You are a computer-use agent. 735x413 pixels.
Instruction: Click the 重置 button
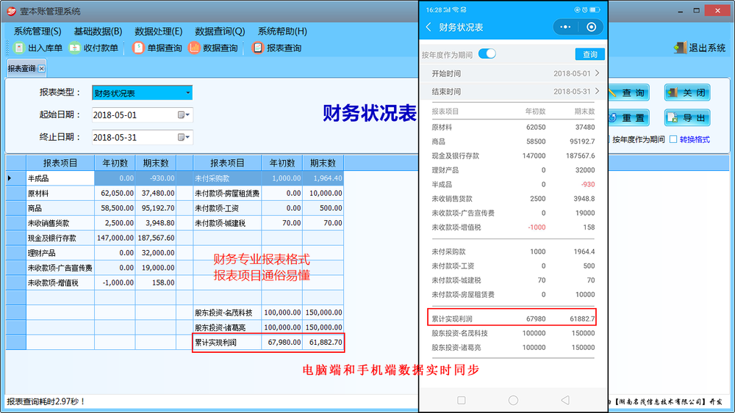point(628,118)
